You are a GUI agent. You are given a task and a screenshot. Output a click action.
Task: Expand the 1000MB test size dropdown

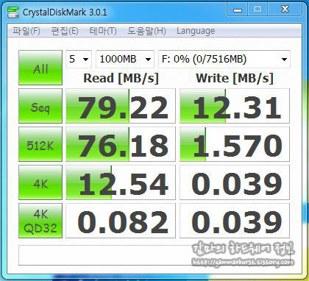pyautogui.click(x=125, y=59)
